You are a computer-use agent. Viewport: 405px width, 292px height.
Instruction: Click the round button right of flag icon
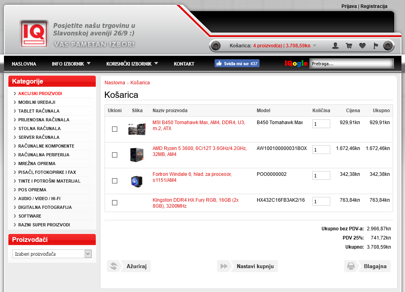point(388,46)
